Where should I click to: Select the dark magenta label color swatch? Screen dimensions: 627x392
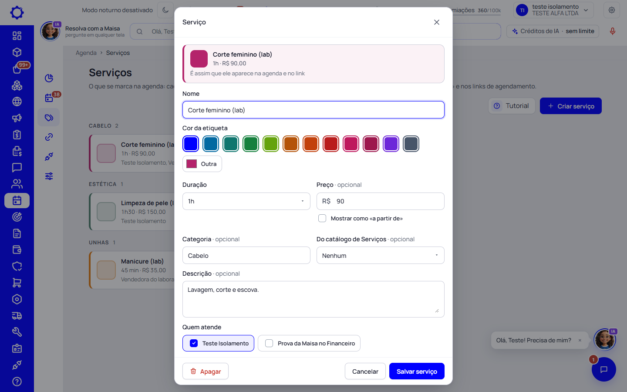click(371, 144)
